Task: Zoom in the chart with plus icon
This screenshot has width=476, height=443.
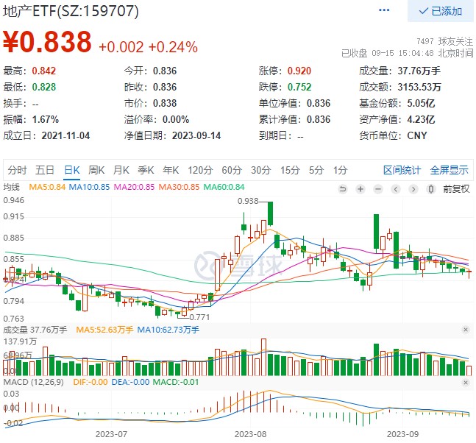Action: [x=360, y=189]
